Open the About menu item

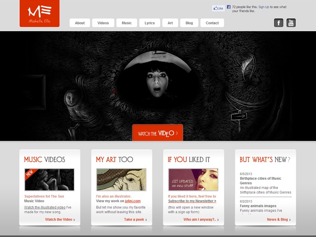coord(80,23)
